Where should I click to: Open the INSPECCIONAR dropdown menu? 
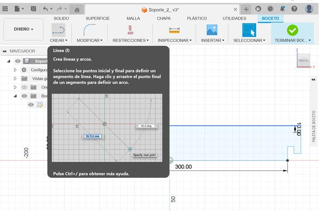[x=175, y=40]
